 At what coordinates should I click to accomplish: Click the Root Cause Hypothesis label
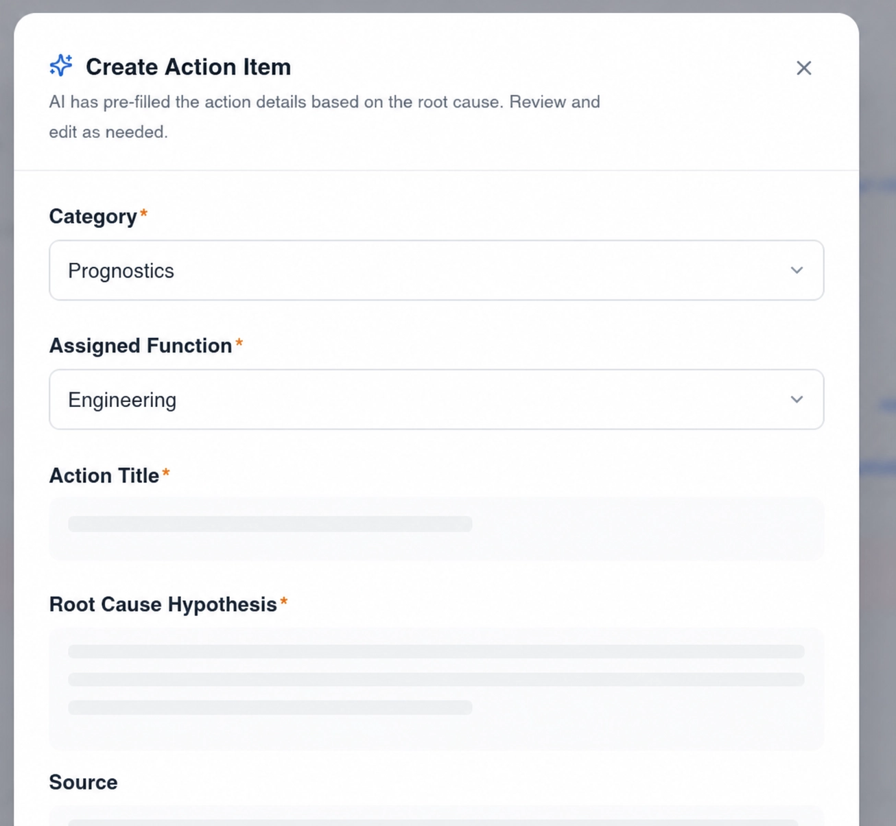coord(163,604)
